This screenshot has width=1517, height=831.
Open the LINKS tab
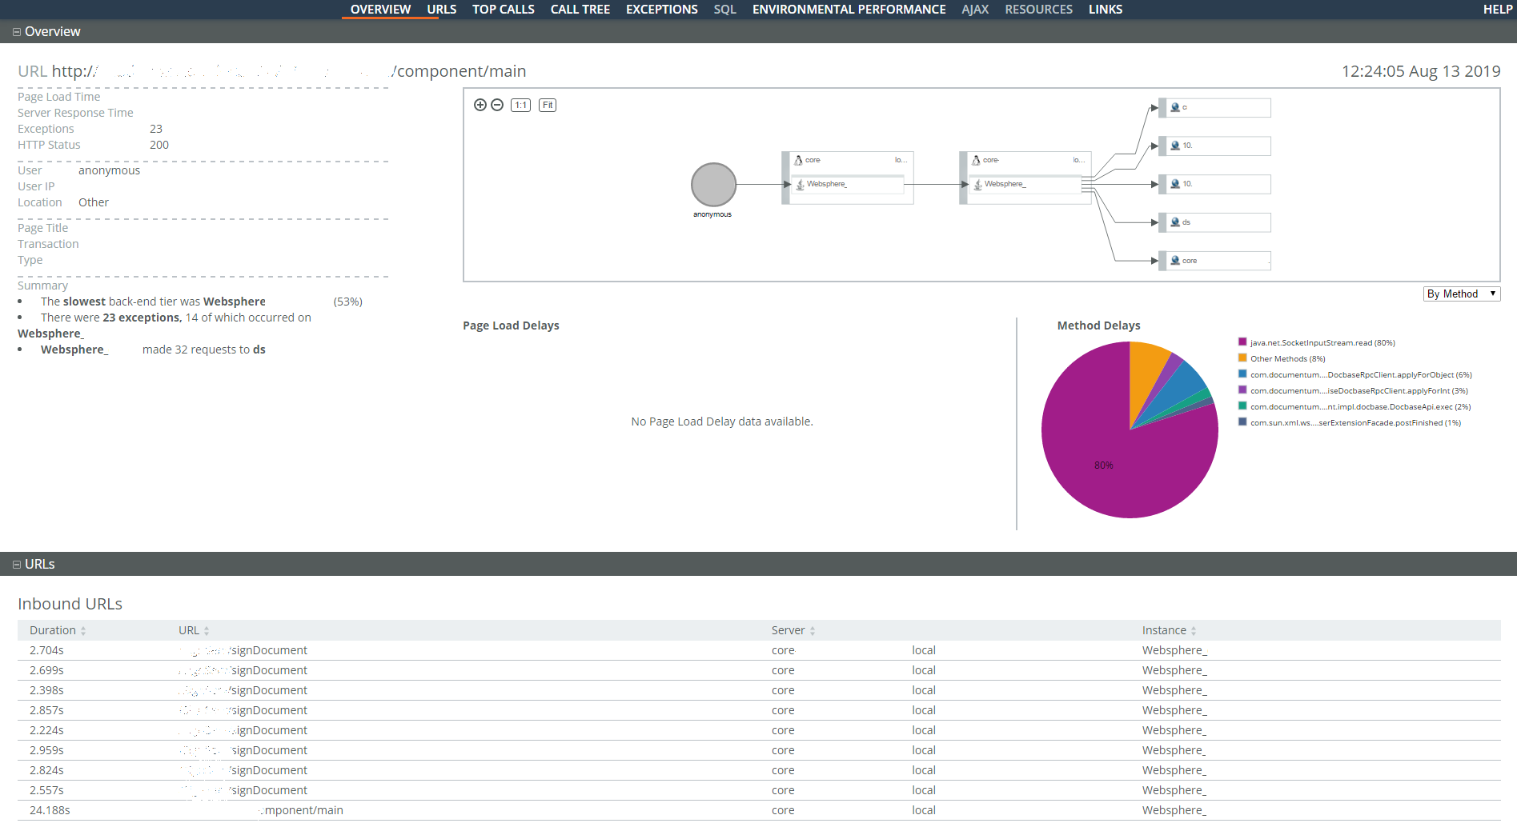click(1106, 10)
